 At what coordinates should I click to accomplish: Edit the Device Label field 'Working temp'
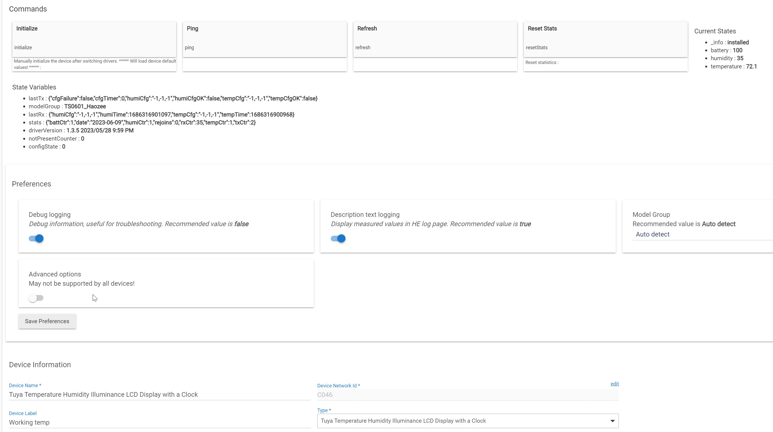point(160,422)
